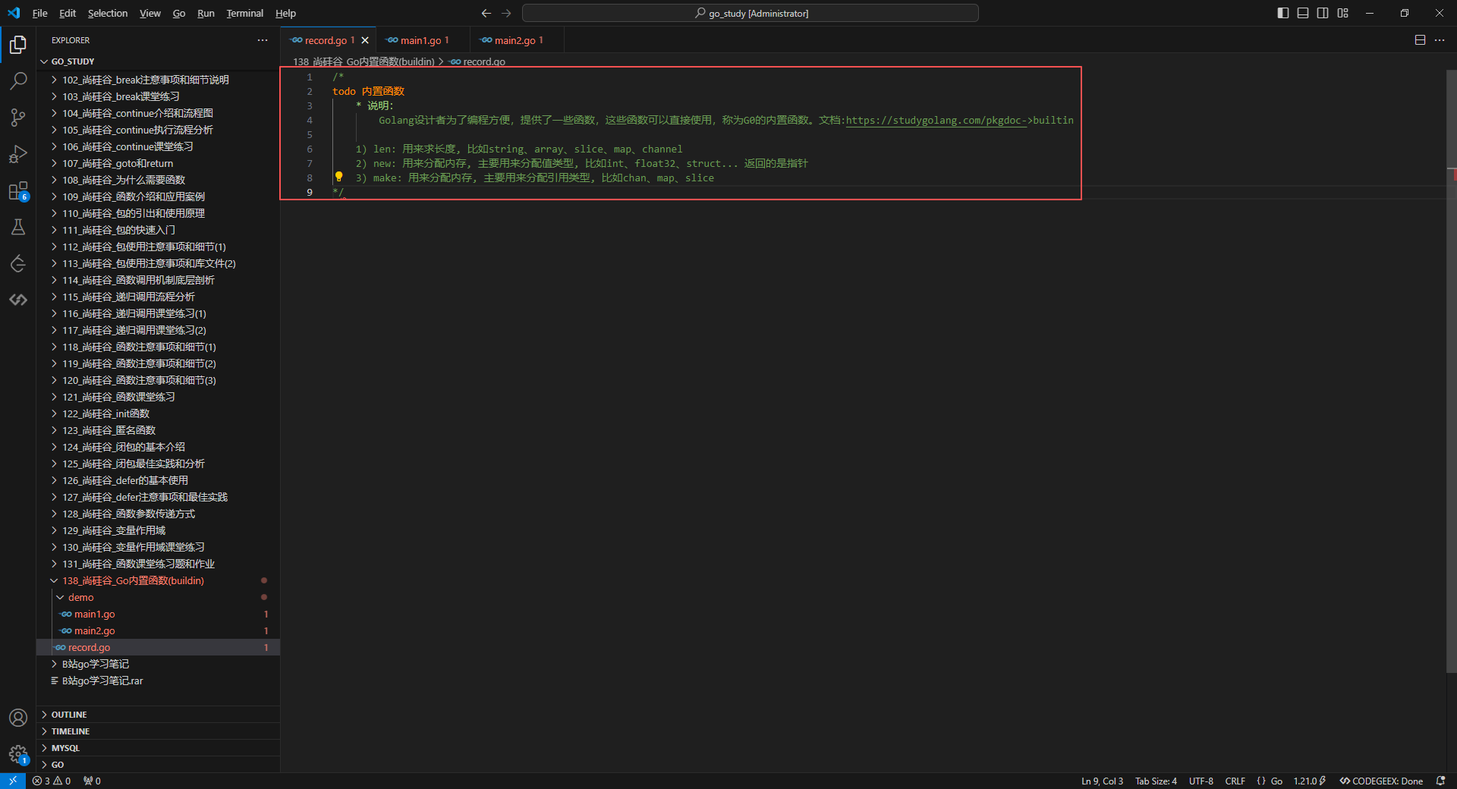Open the Terminal menu

[244, 13]
